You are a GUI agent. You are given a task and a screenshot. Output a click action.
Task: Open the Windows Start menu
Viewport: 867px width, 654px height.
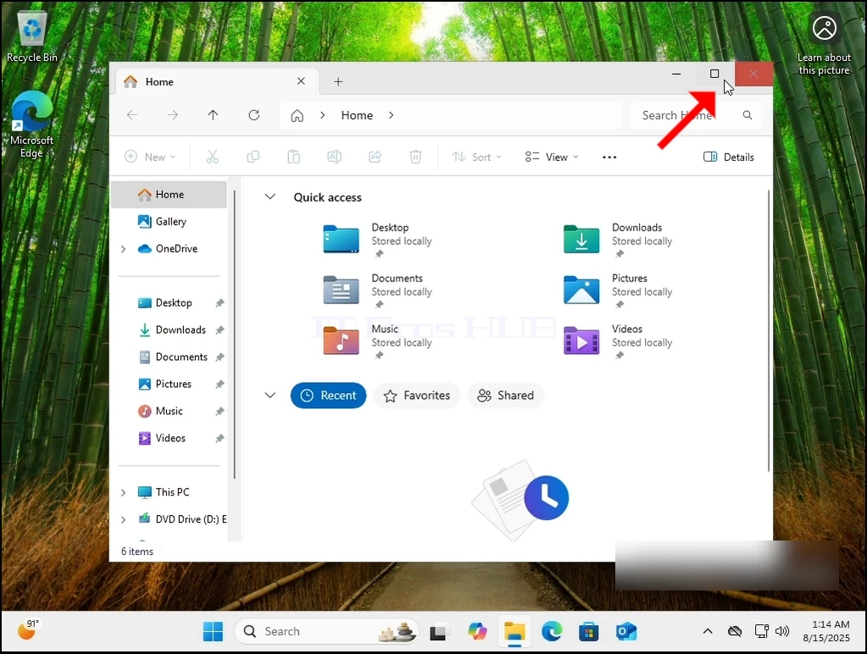pos(213,631)
